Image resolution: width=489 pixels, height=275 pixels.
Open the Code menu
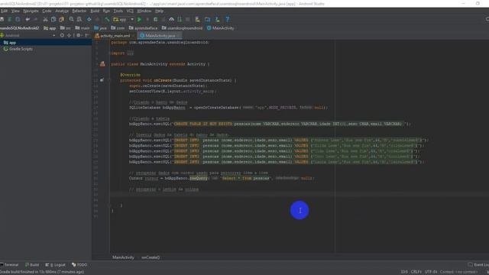47,11
